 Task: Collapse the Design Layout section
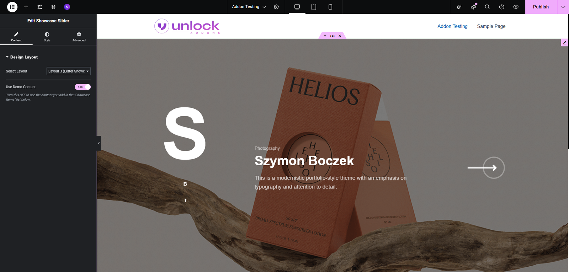(22, 57)
